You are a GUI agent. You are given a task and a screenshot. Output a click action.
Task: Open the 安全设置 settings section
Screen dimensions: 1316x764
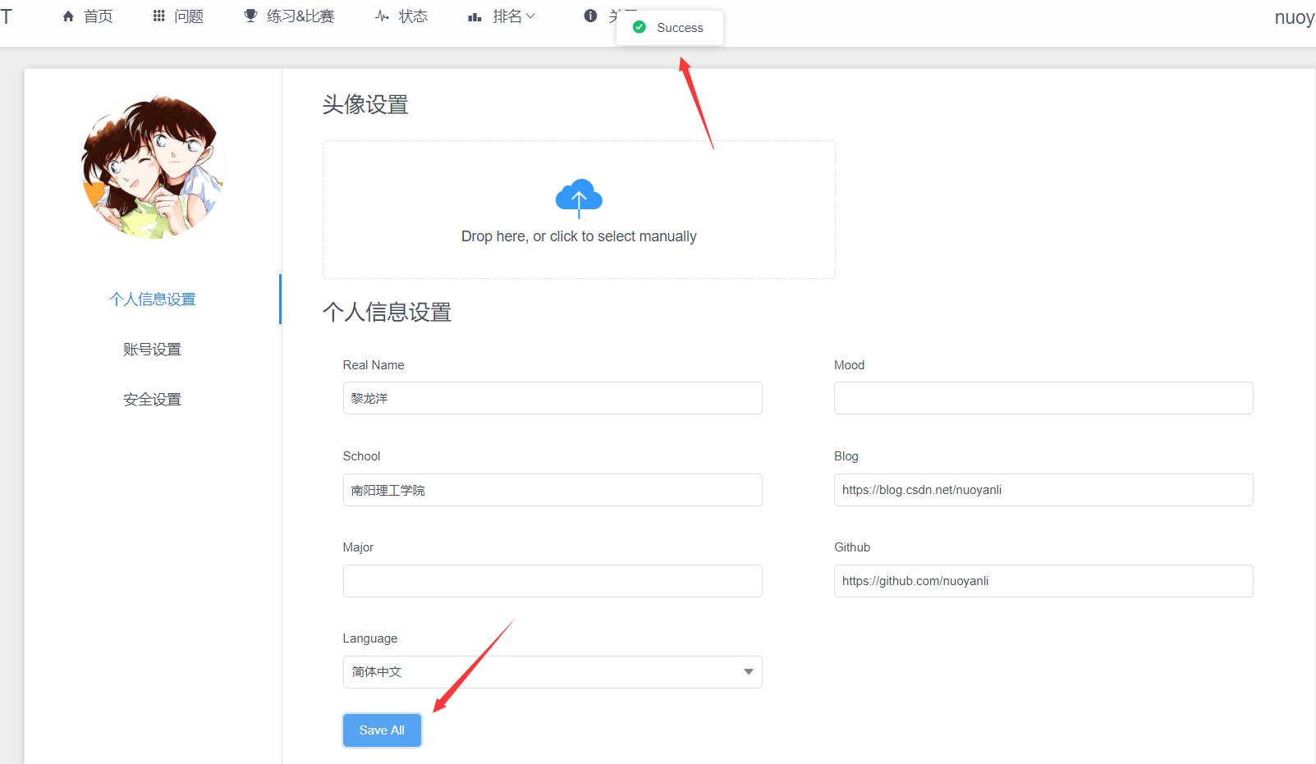pos(152,399)
